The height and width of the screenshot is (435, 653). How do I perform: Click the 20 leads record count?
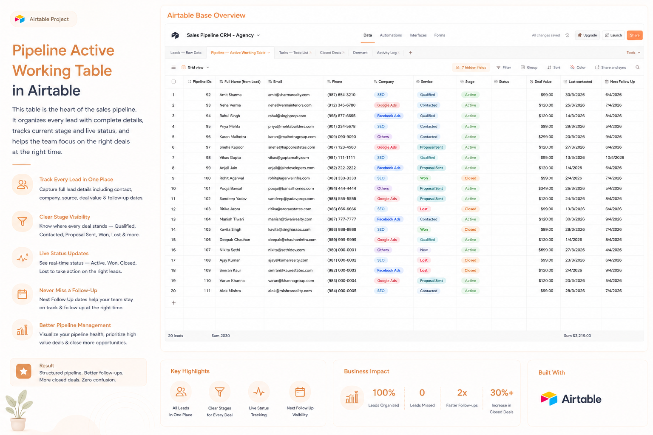point(176,336)
